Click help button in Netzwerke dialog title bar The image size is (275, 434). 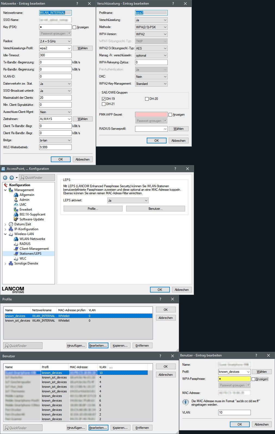[x=77, y=4]
